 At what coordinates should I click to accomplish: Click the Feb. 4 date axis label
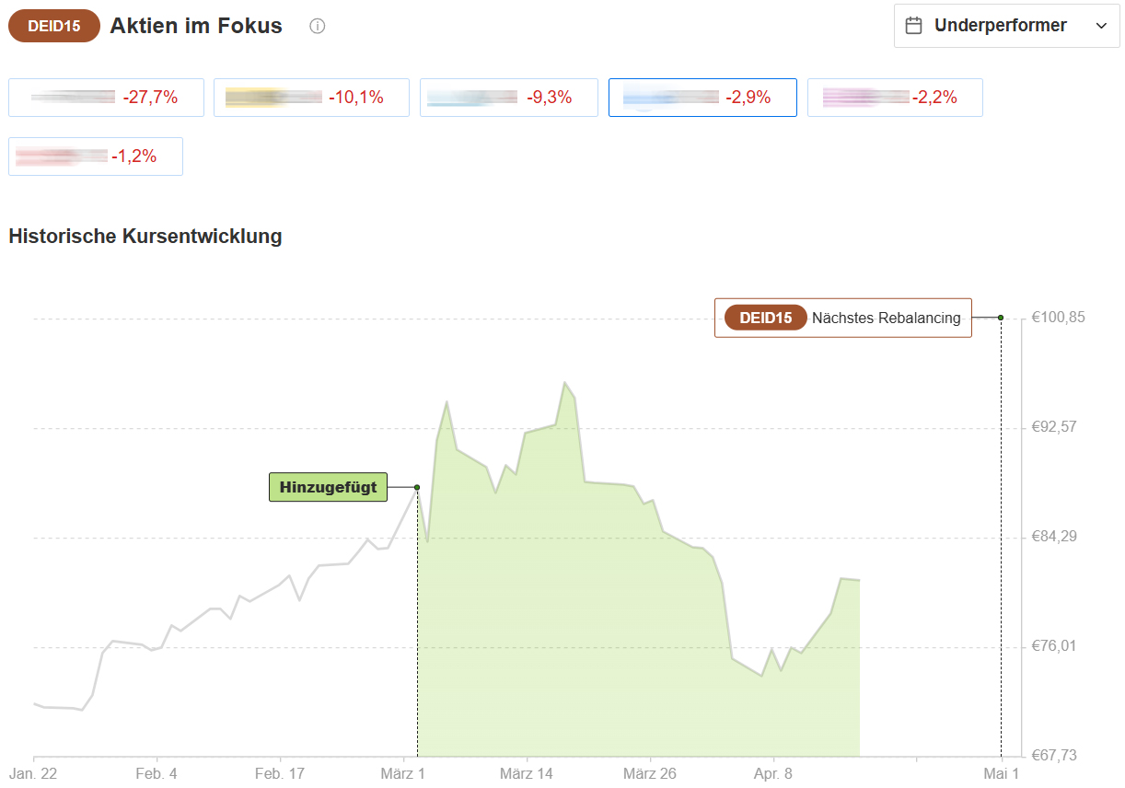coord(156,774)
